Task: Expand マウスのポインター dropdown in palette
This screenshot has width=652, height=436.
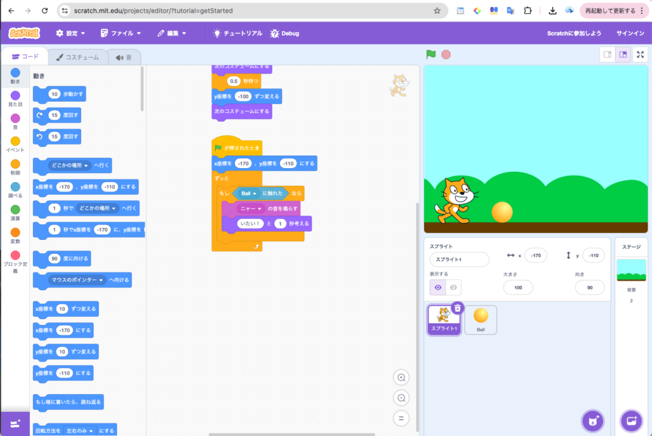Action: pyautogui.click(x=77, y=279)
